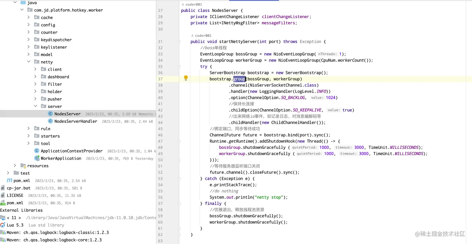This screenshot has height=244, width=472.
Task: Click the WorkerApplication runnable class icon
Action: click(37, 158)
